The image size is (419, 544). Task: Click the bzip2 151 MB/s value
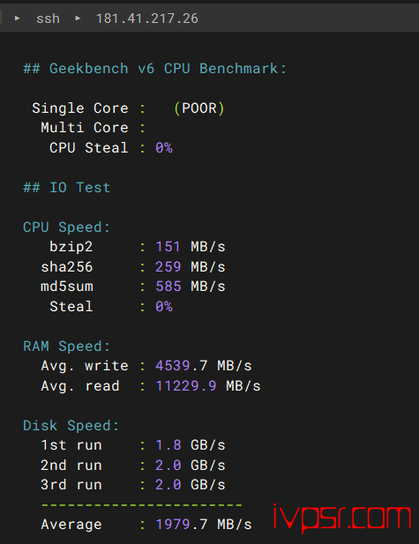[x=191, y=247]
